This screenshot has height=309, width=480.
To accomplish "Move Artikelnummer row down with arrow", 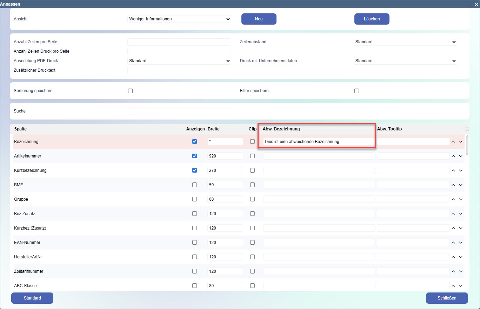I will point(461,156).
